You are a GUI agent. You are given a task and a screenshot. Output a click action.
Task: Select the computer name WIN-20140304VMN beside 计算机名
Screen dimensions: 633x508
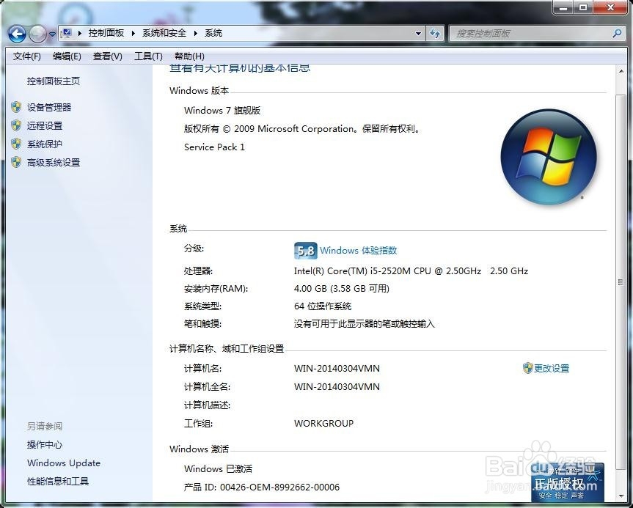click(337, 369)
